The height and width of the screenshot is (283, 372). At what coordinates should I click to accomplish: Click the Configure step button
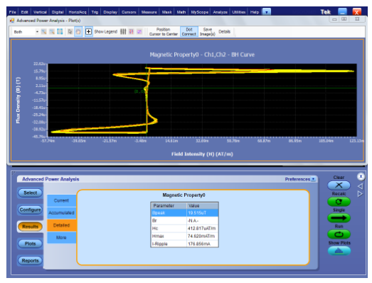tap(30, 210)
